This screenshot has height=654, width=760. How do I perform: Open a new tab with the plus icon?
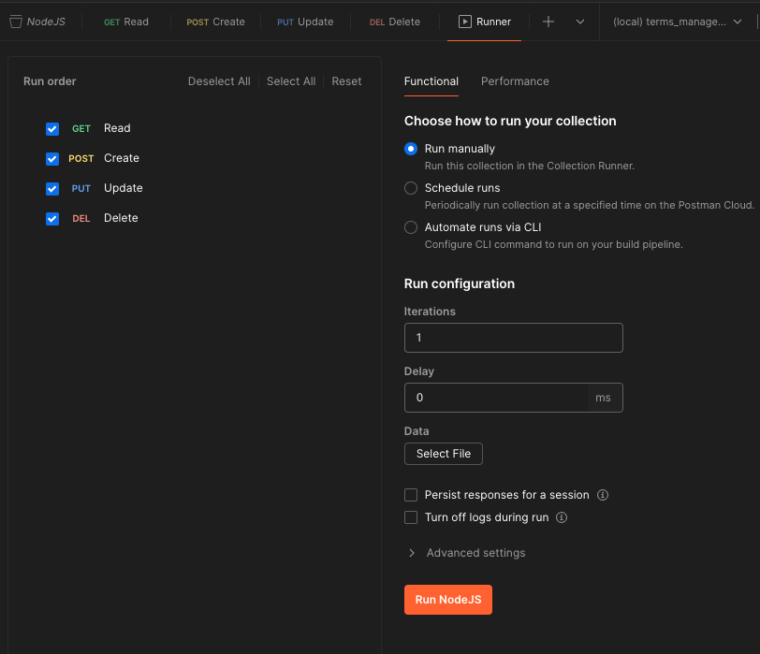click(x=548, y=22)
